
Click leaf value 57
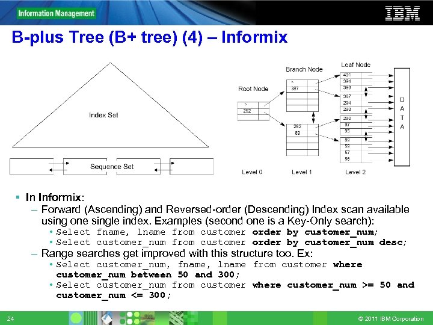click(x=347, y=152)
